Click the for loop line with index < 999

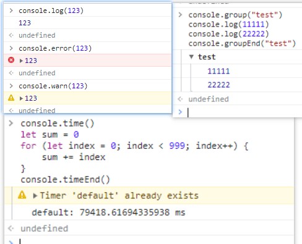pyautogui.click(x=134, y=146)
